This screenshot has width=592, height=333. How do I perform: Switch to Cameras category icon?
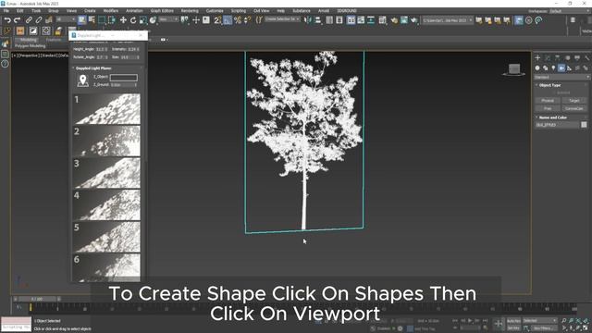pos(561,68)
